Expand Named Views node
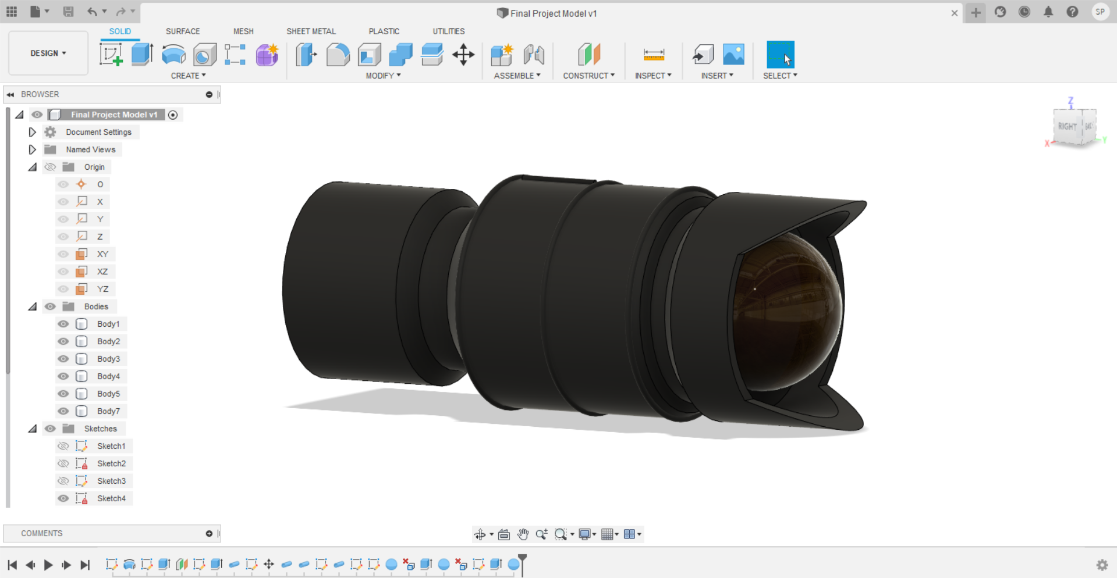This screenshot has width=1117, height=578. coord(33,149)
